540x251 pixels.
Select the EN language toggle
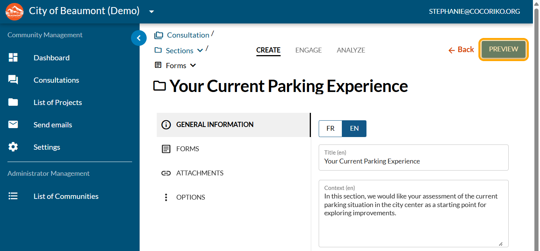pos(354,128)
